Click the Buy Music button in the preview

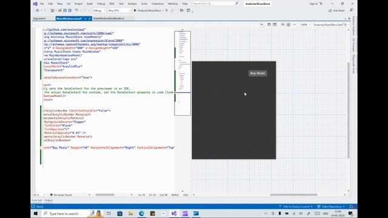[258, 73]
